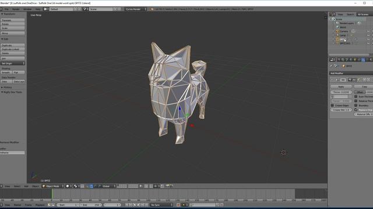Click the modifier Copy button
373x209 pixels.
click(x=364, y=87)
